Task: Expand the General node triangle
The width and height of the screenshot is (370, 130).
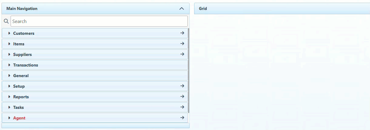Action: click(x=9, y=76)
